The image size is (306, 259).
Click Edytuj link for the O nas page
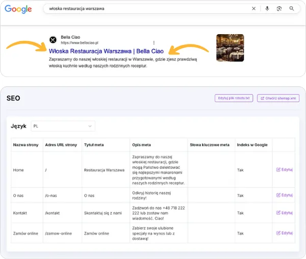pos(285,195)
